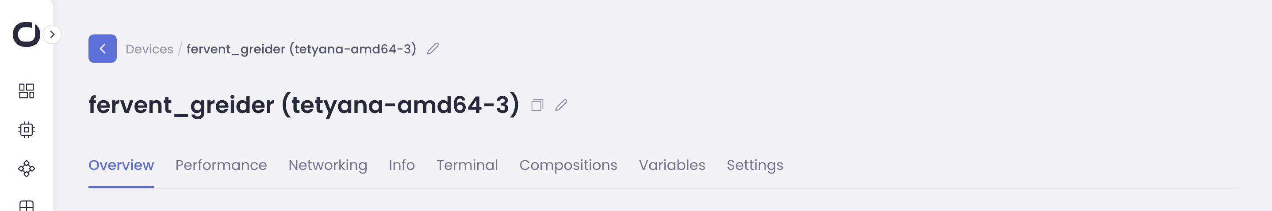Click the pencil icon beside the breadcrumb name
This screenshot has width=1272, height=211.
click(433, 49)
